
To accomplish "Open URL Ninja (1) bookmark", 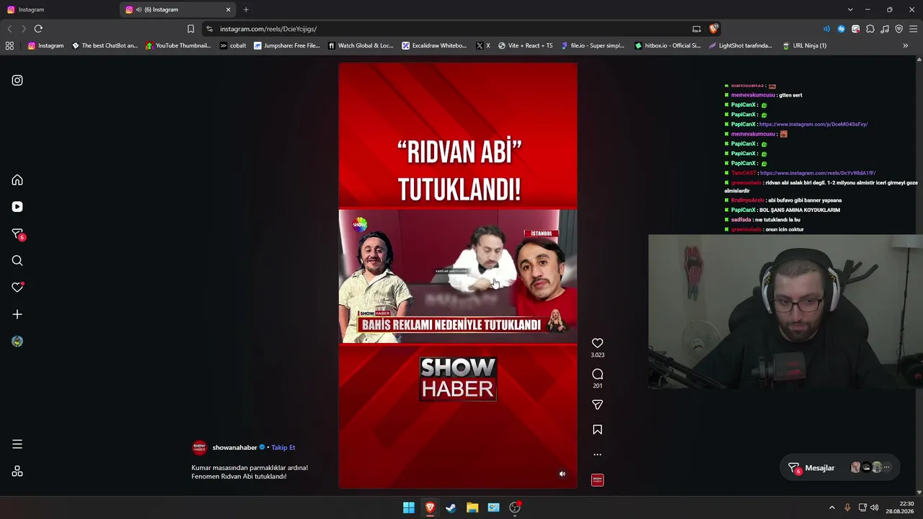I will point(804,45).
